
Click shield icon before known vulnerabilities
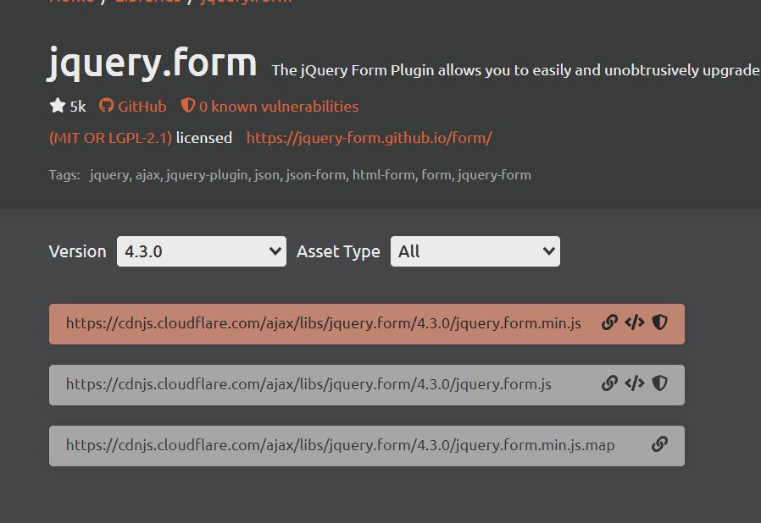(x=188, y=105)
